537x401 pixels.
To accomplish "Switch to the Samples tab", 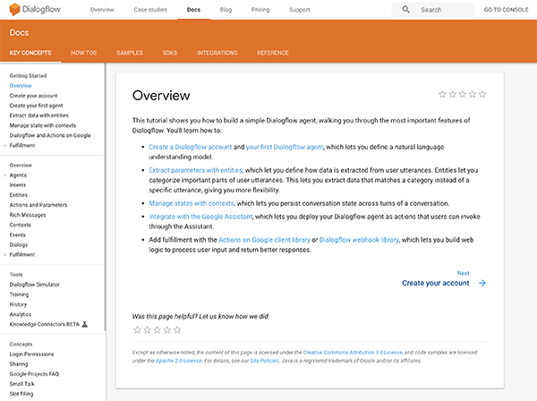I will click(x=130, y=53).
